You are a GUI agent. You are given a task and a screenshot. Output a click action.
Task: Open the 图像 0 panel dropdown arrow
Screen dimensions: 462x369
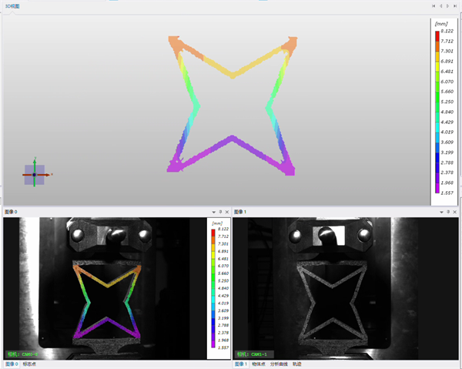(213, 212)
